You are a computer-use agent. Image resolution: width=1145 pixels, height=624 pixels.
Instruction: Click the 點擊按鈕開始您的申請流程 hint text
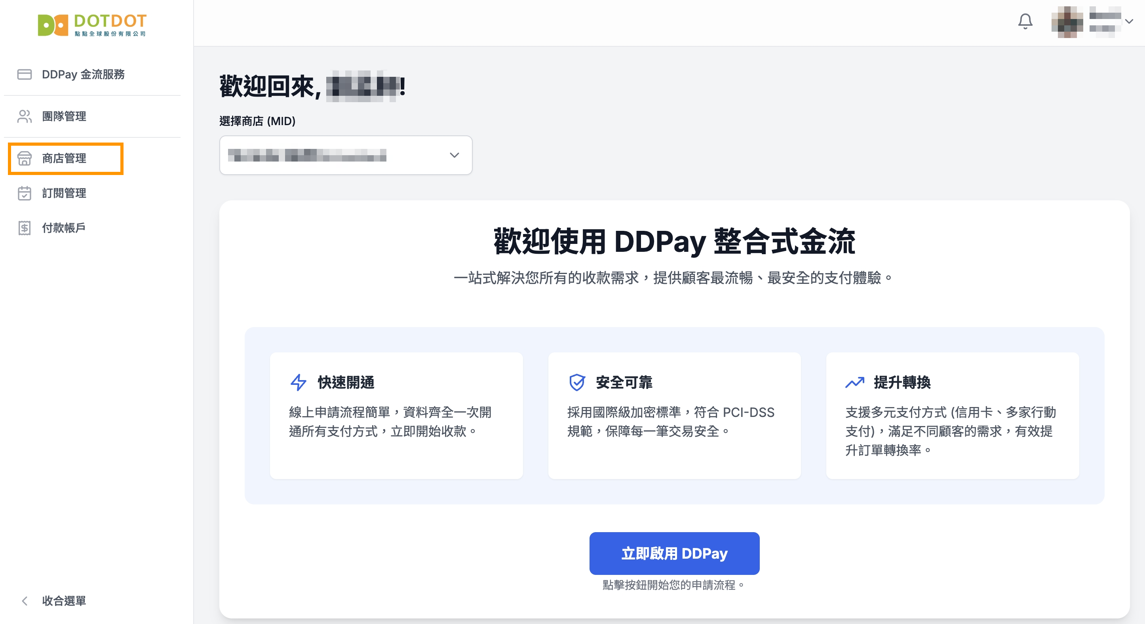(x=674, y=585)
